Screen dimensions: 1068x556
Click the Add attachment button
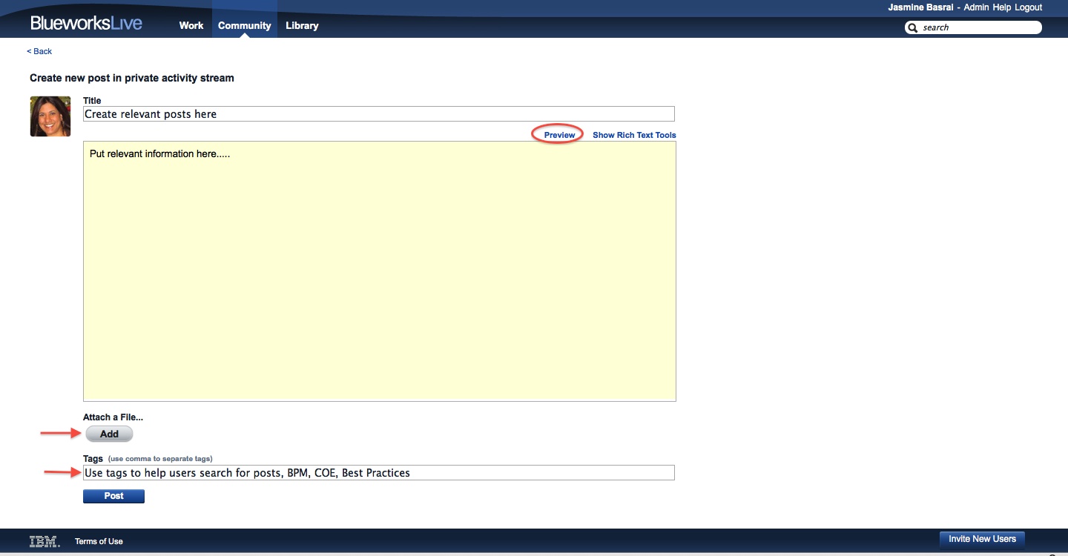pyautogui.click(x=109, y=434)
